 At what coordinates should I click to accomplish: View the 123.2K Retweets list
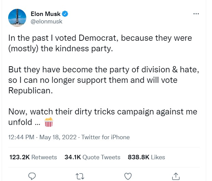click(x=33, y=157)
